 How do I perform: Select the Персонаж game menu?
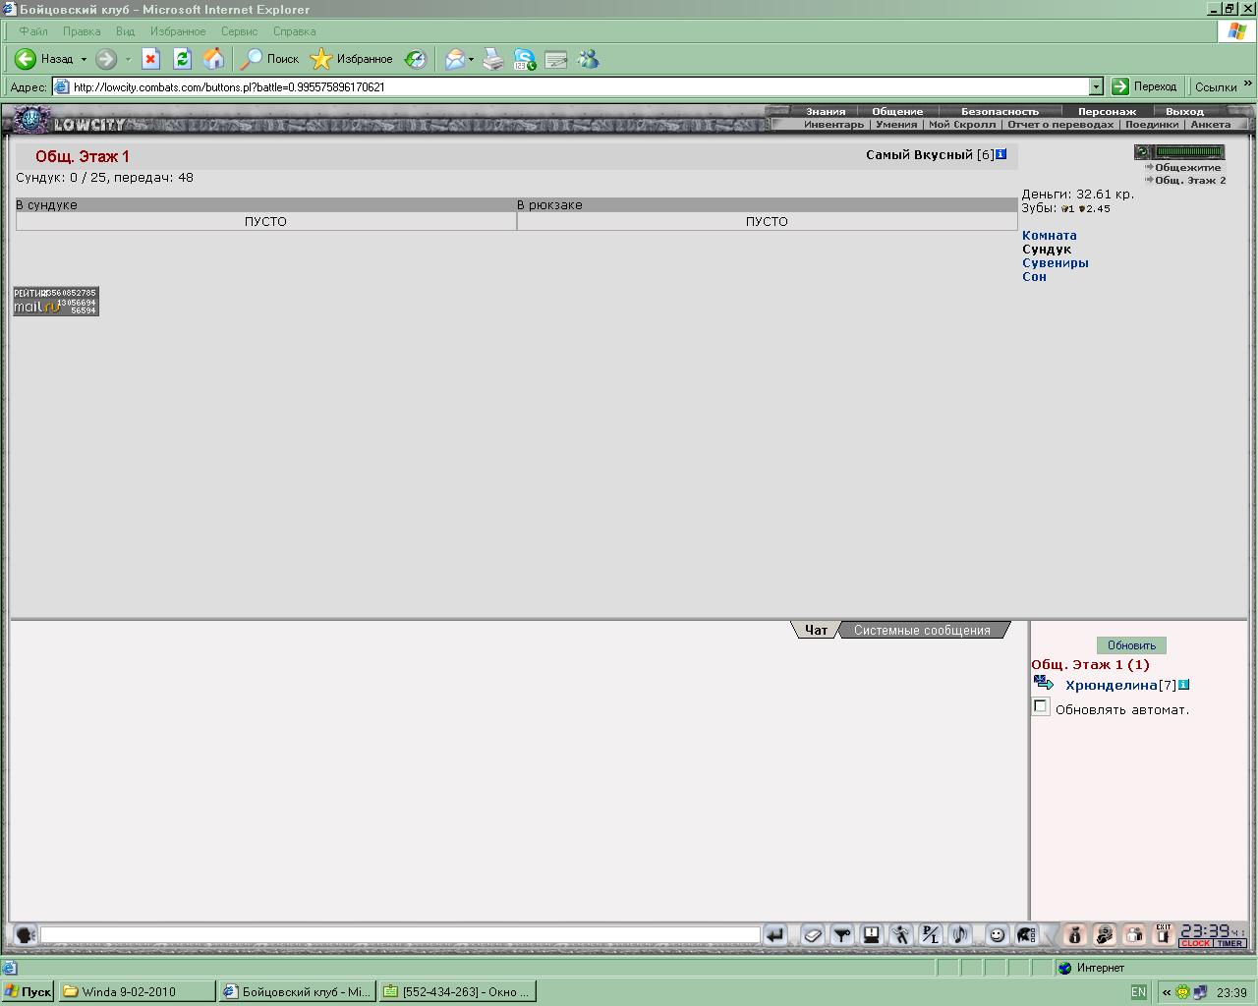pyautogui.click(x=1107, y=111)
